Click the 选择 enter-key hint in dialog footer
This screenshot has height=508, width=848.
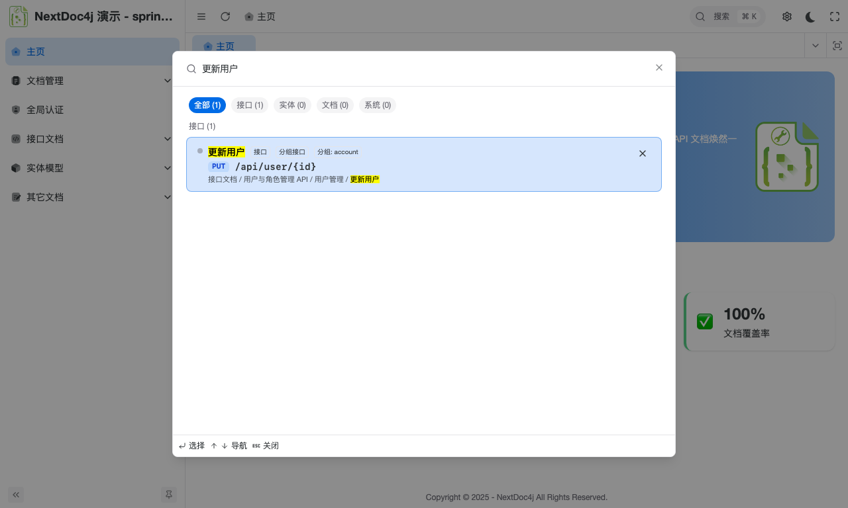click(191, 446)
